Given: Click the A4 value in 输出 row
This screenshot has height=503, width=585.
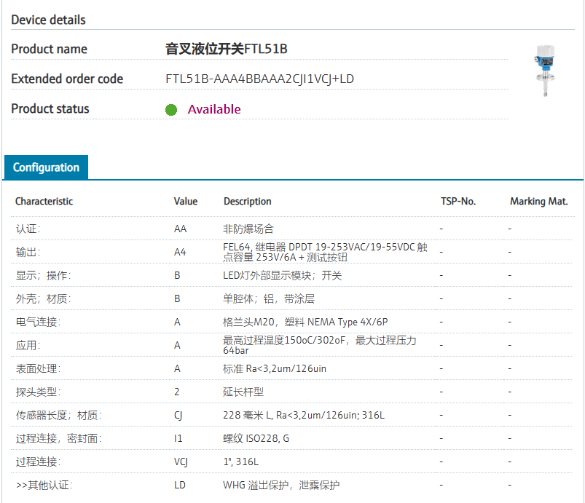Looking at the screenshot, I should 180,252.
